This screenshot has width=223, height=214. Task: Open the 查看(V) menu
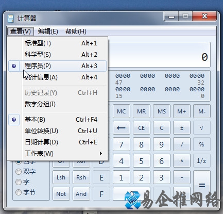pyautogui.click(x=21, y=31)
